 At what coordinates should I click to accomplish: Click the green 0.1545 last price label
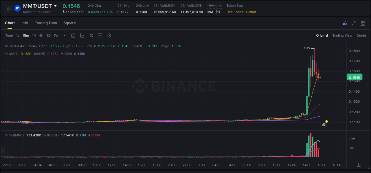tap(355, 77)
